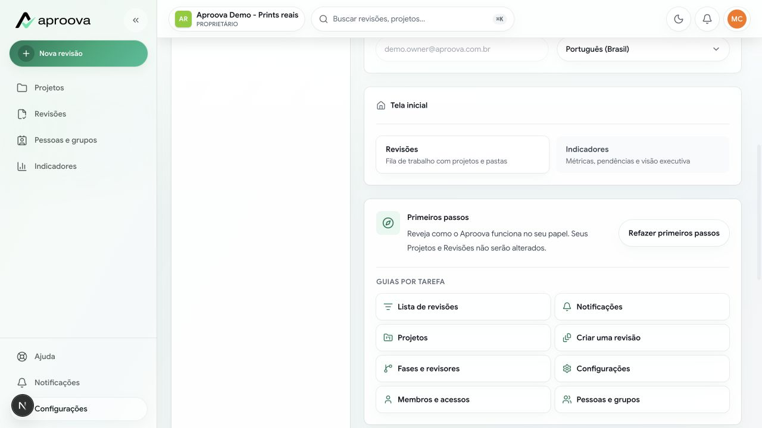
Task: Open the Notificações task guide
Action: (x=642, y=307)
